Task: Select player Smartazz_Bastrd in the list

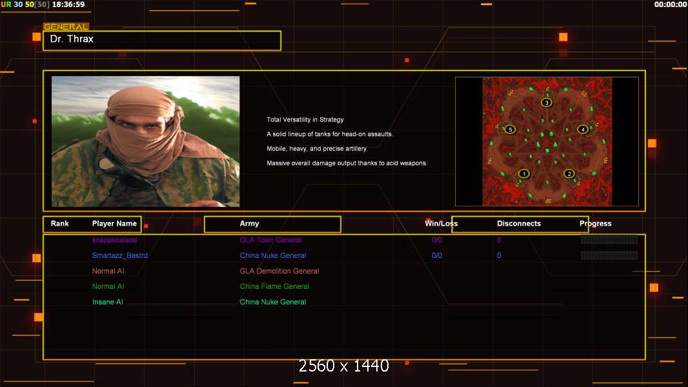Action: pyautogui.click(x=119, y=255)
